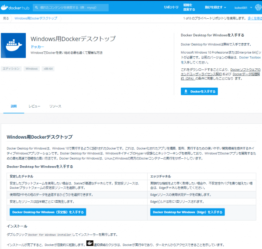
Task: Click the search magnifier icon
Action: click(36, 7)
